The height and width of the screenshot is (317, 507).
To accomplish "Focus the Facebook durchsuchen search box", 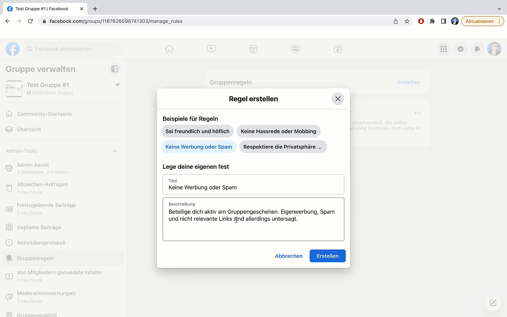I will click(72, 49).
